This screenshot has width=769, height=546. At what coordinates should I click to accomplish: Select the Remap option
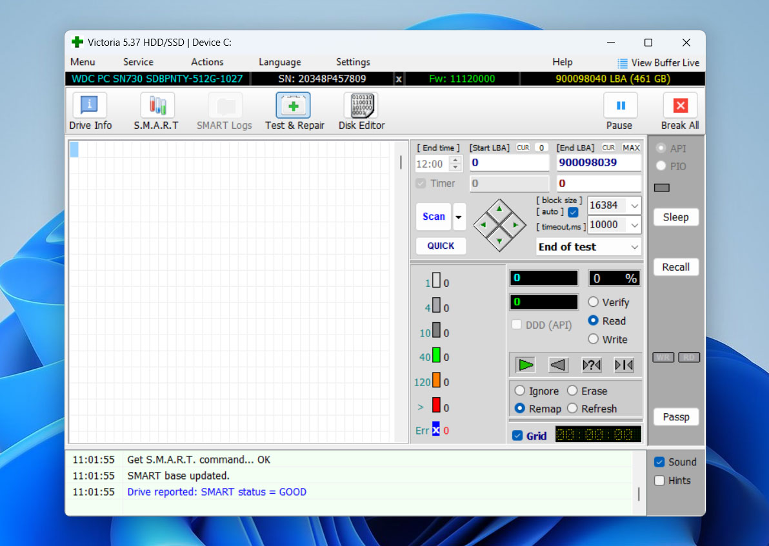(x=520, y=408)
